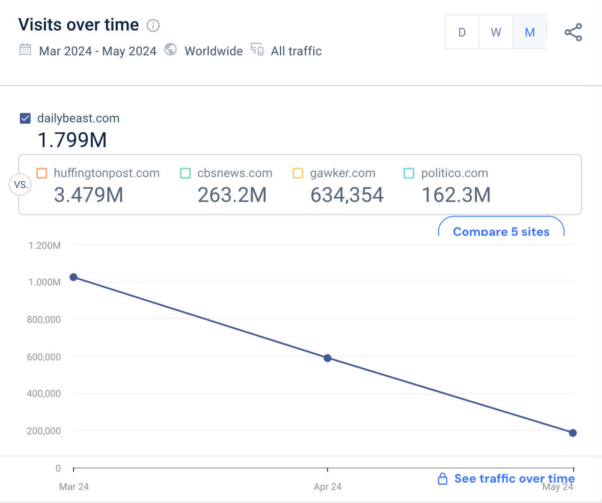Screen dimensions: 602x503
Task: Select the monthly M view
Action: click(530, 32)
